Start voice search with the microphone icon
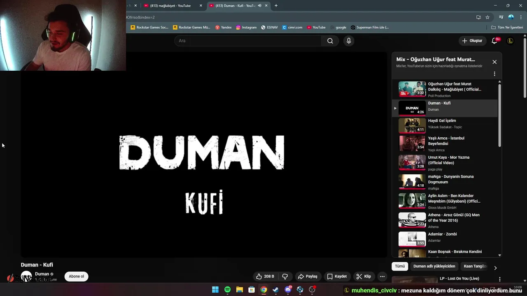Image resolution: width=527 pixels, height=296 pixels. [349, 41]
